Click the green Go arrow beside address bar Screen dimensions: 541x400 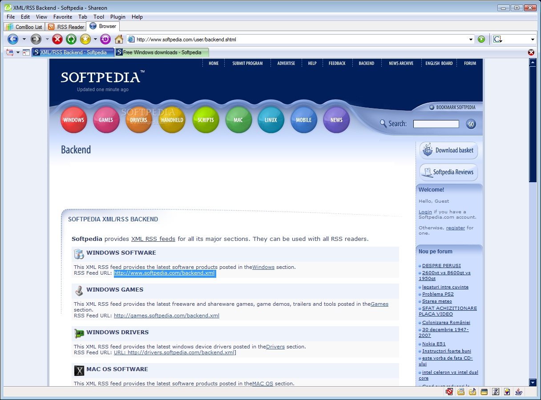481,39
